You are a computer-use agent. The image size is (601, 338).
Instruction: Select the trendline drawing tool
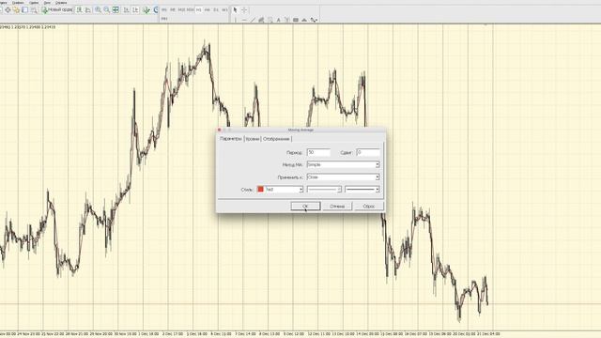[x=253, y=20]
